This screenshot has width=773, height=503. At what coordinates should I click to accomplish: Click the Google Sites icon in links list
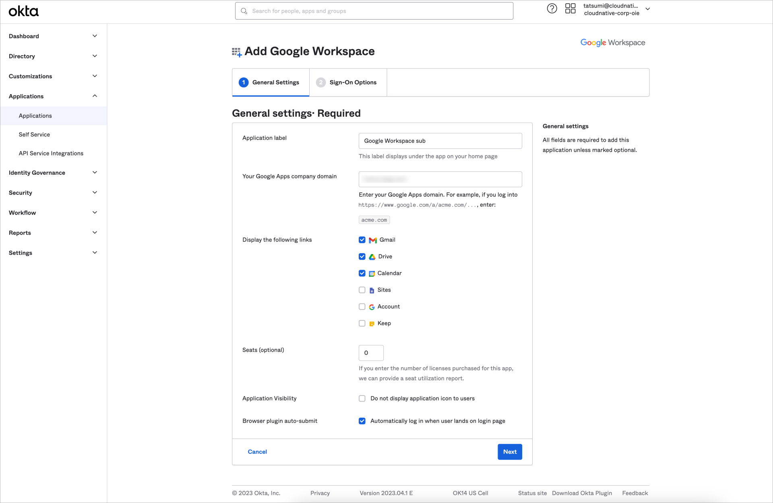tap(372, 290)
